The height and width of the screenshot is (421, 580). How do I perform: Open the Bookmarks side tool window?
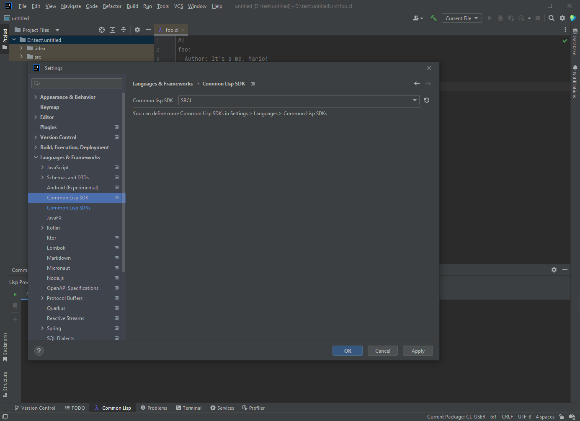[5, 347]
